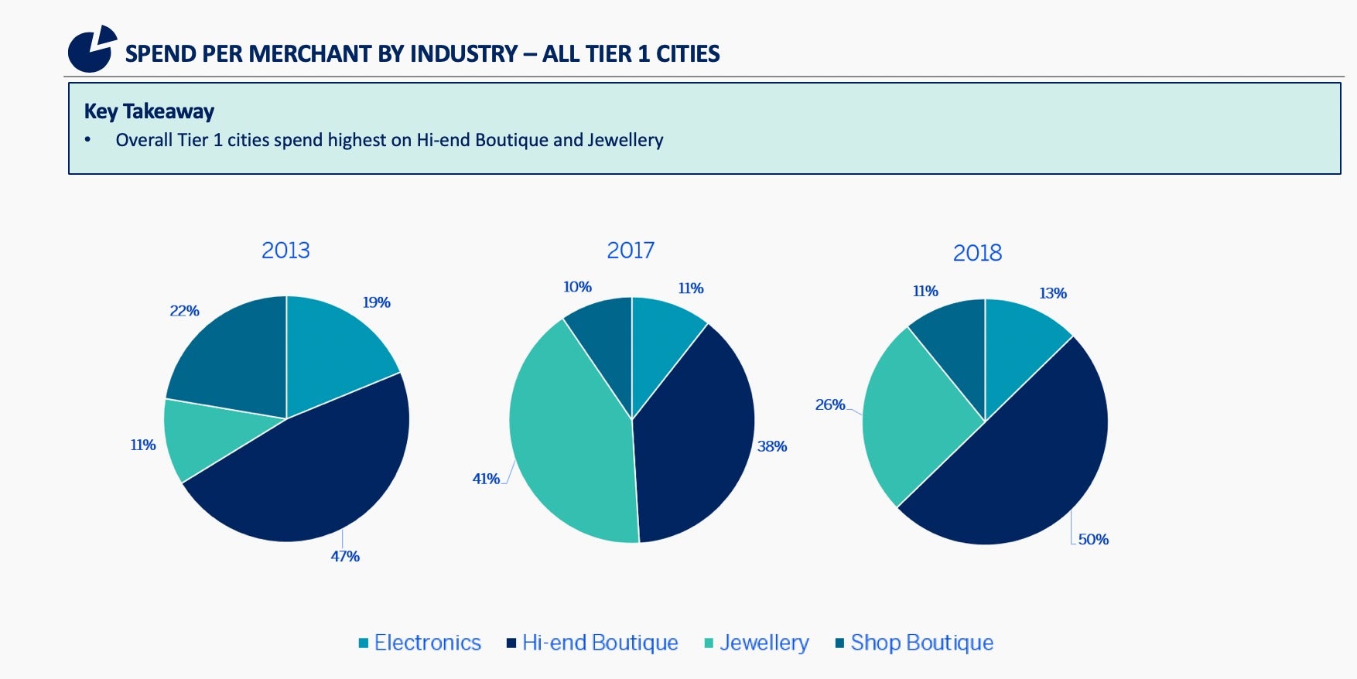Click the Jewellery legend color square
This screenshot has width=1357, height=679.
click(709, 643)
